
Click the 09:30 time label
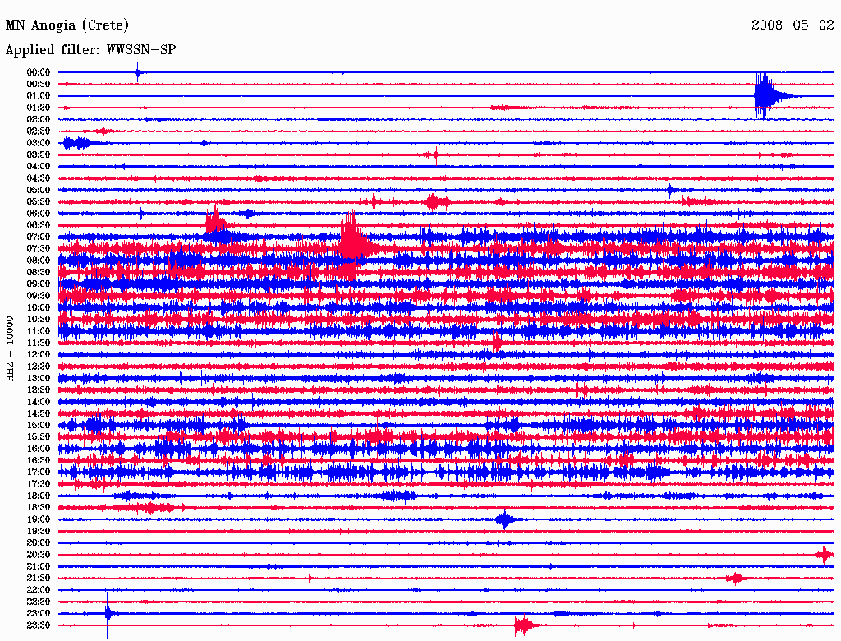coord(39,296)
